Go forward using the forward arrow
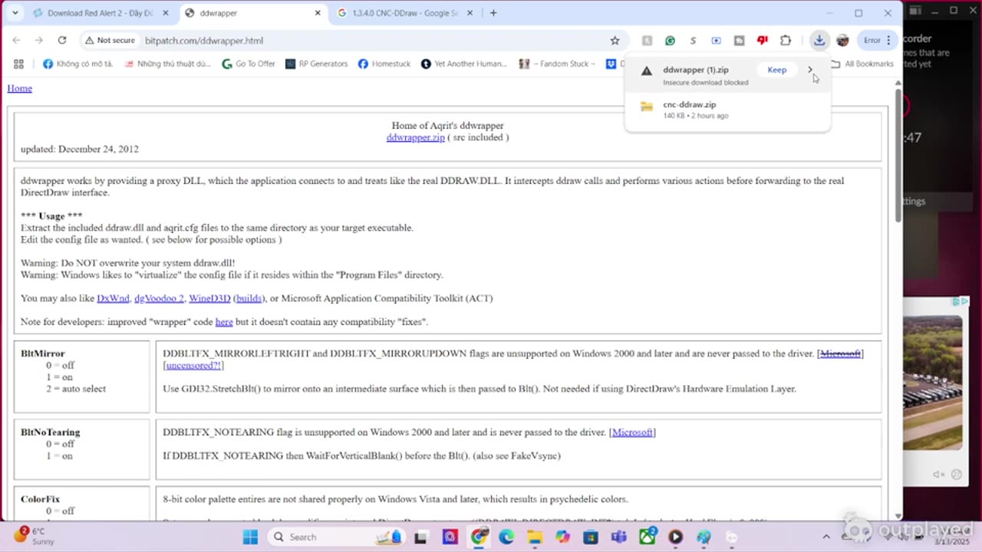Screen dimensions: 982x552 click(x=38, y=41)
